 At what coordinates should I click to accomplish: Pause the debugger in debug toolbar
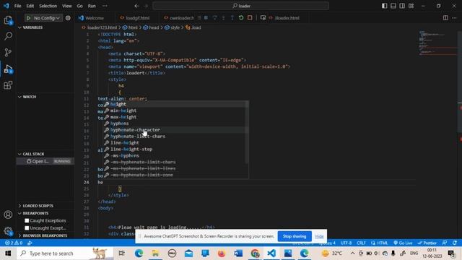coord(206,18)
